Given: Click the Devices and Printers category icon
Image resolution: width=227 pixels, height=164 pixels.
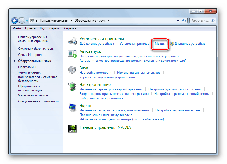Looking at the screenshot, I should [x=72, y=41].
